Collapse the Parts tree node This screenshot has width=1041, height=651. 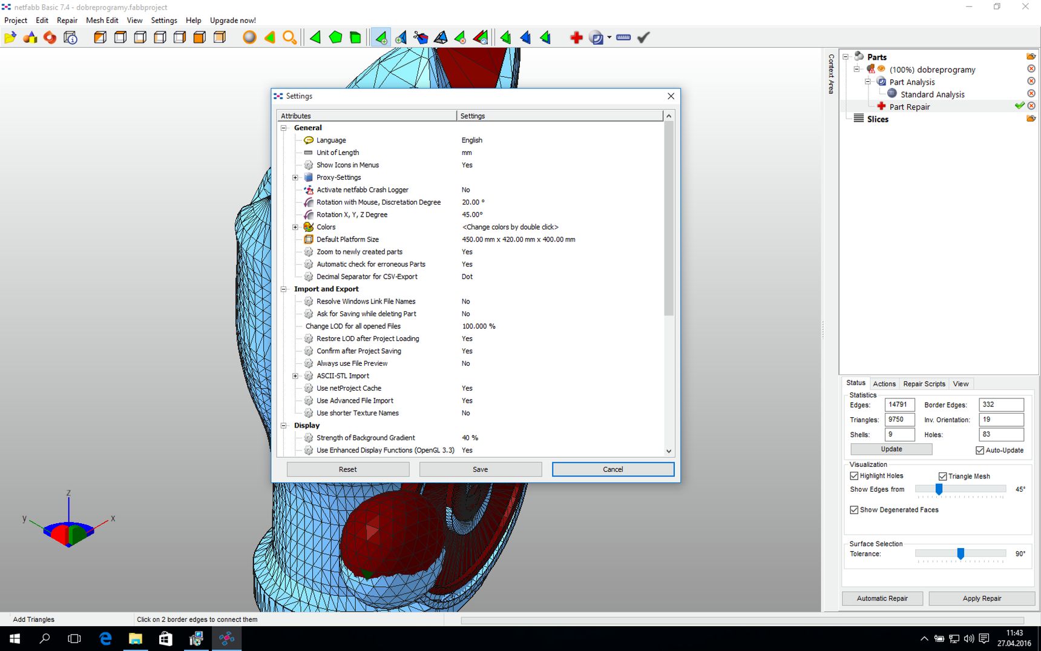846,56
